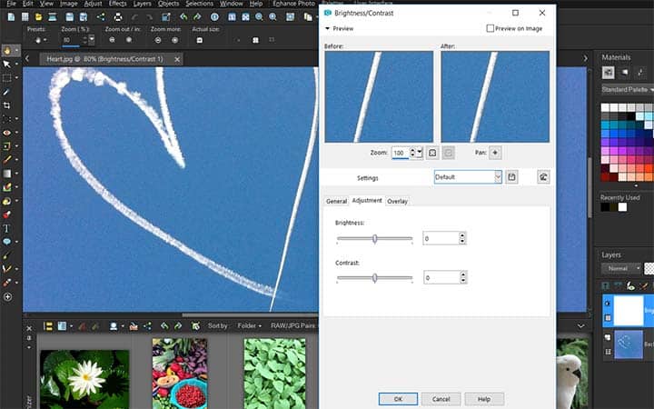
Task: Click the Help button in the dialog
Action: tap(484, 399)
